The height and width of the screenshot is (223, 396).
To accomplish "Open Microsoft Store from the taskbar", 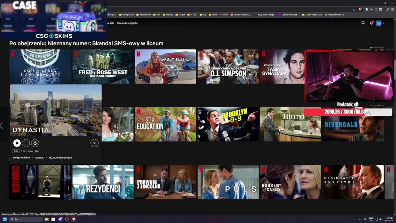I will tap(53, 219).
